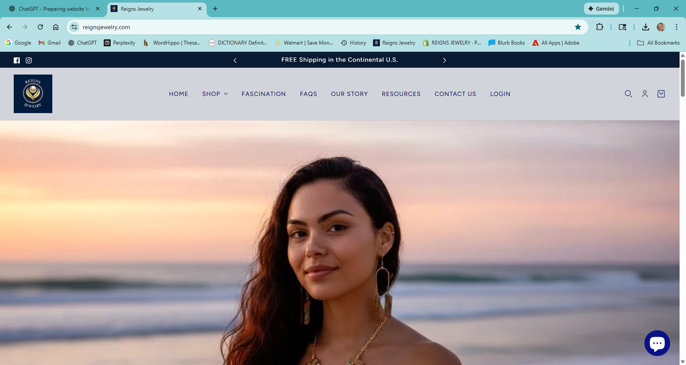Image resolution: width=686 pixels, height=365 pixels.
Task: Click the LOGIN link
Action: point(500,94)
